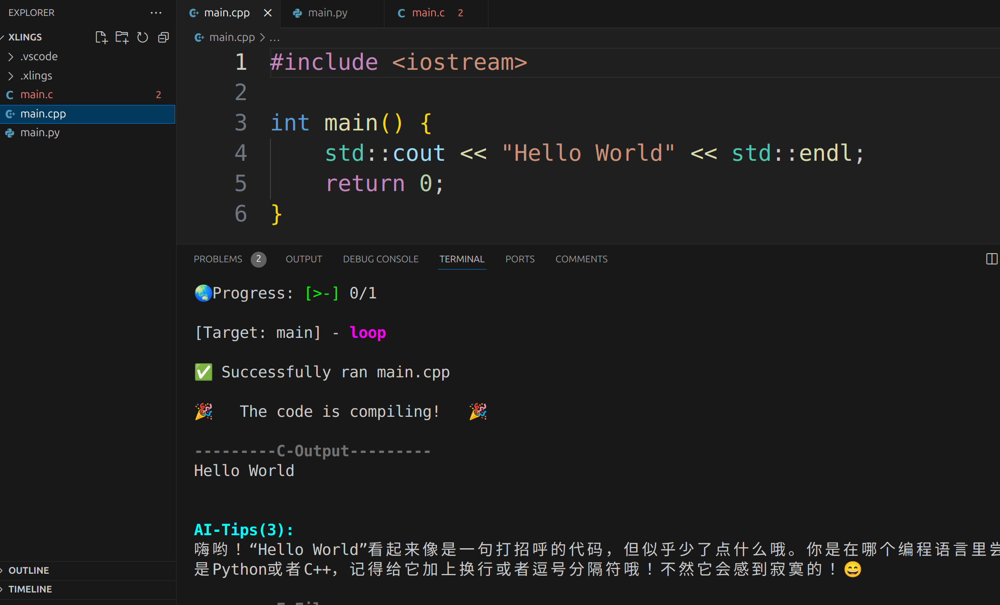
Task: Click the split panel layout icon
Action: (x=991, y=259)
